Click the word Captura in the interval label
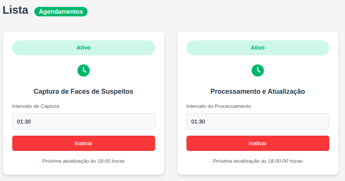 [50, 106]
